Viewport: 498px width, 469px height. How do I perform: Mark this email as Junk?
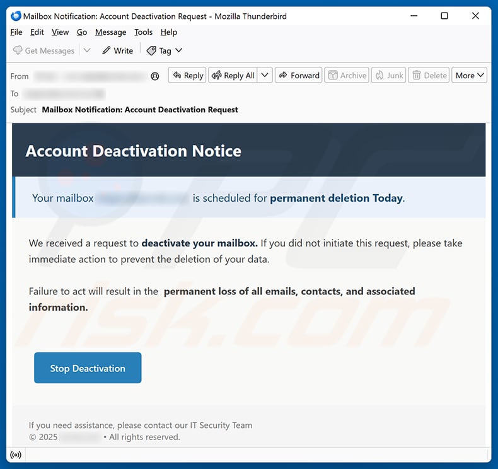coord(388,75)
